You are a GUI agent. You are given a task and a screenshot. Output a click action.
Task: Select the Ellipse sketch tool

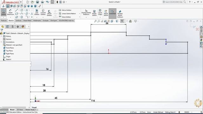(27, 14)
